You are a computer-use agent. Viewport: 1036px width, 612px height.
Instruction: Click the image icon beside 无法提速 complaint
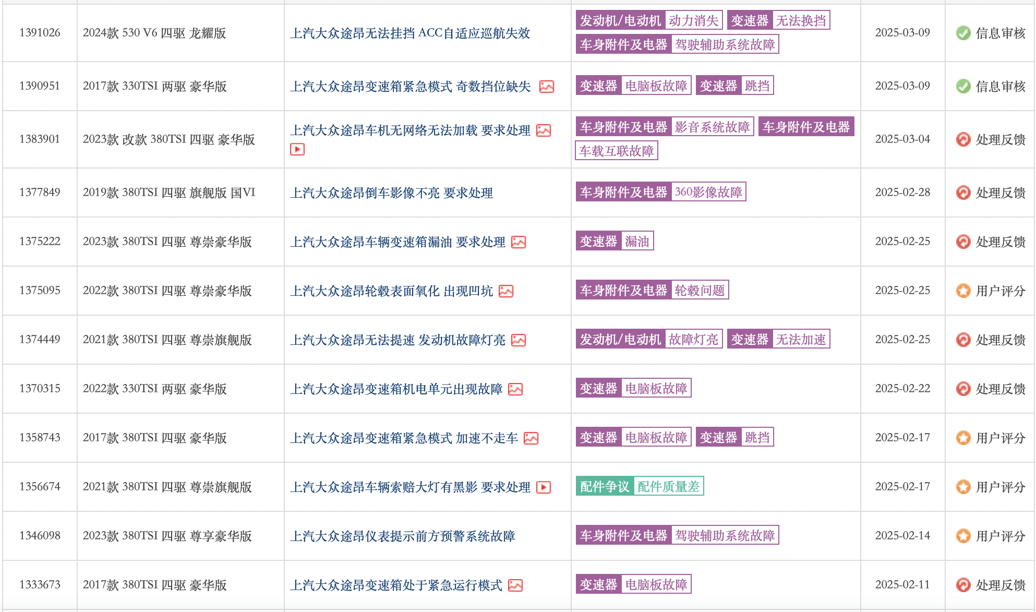click(x=519, y=340)
